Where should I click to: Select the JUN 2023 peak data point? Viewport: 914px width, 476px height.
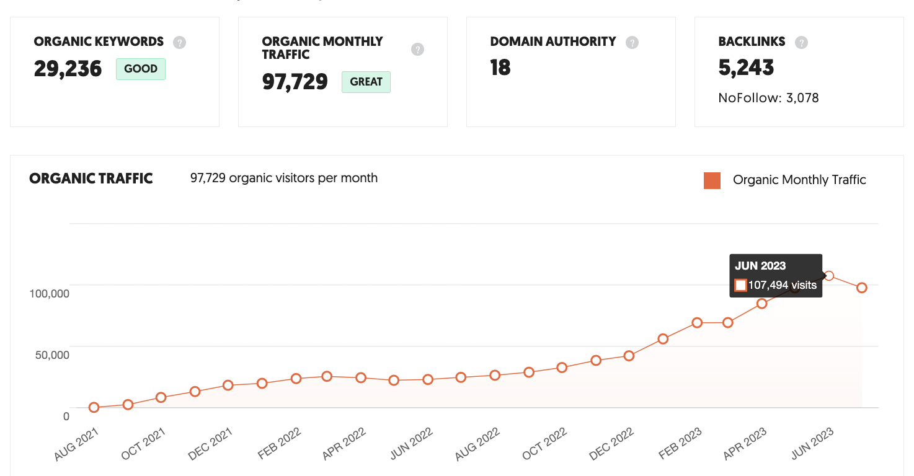coord(829,275)
